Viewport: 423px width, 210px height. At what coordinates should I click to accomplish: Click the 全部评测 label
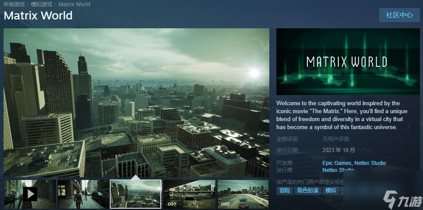287,139
